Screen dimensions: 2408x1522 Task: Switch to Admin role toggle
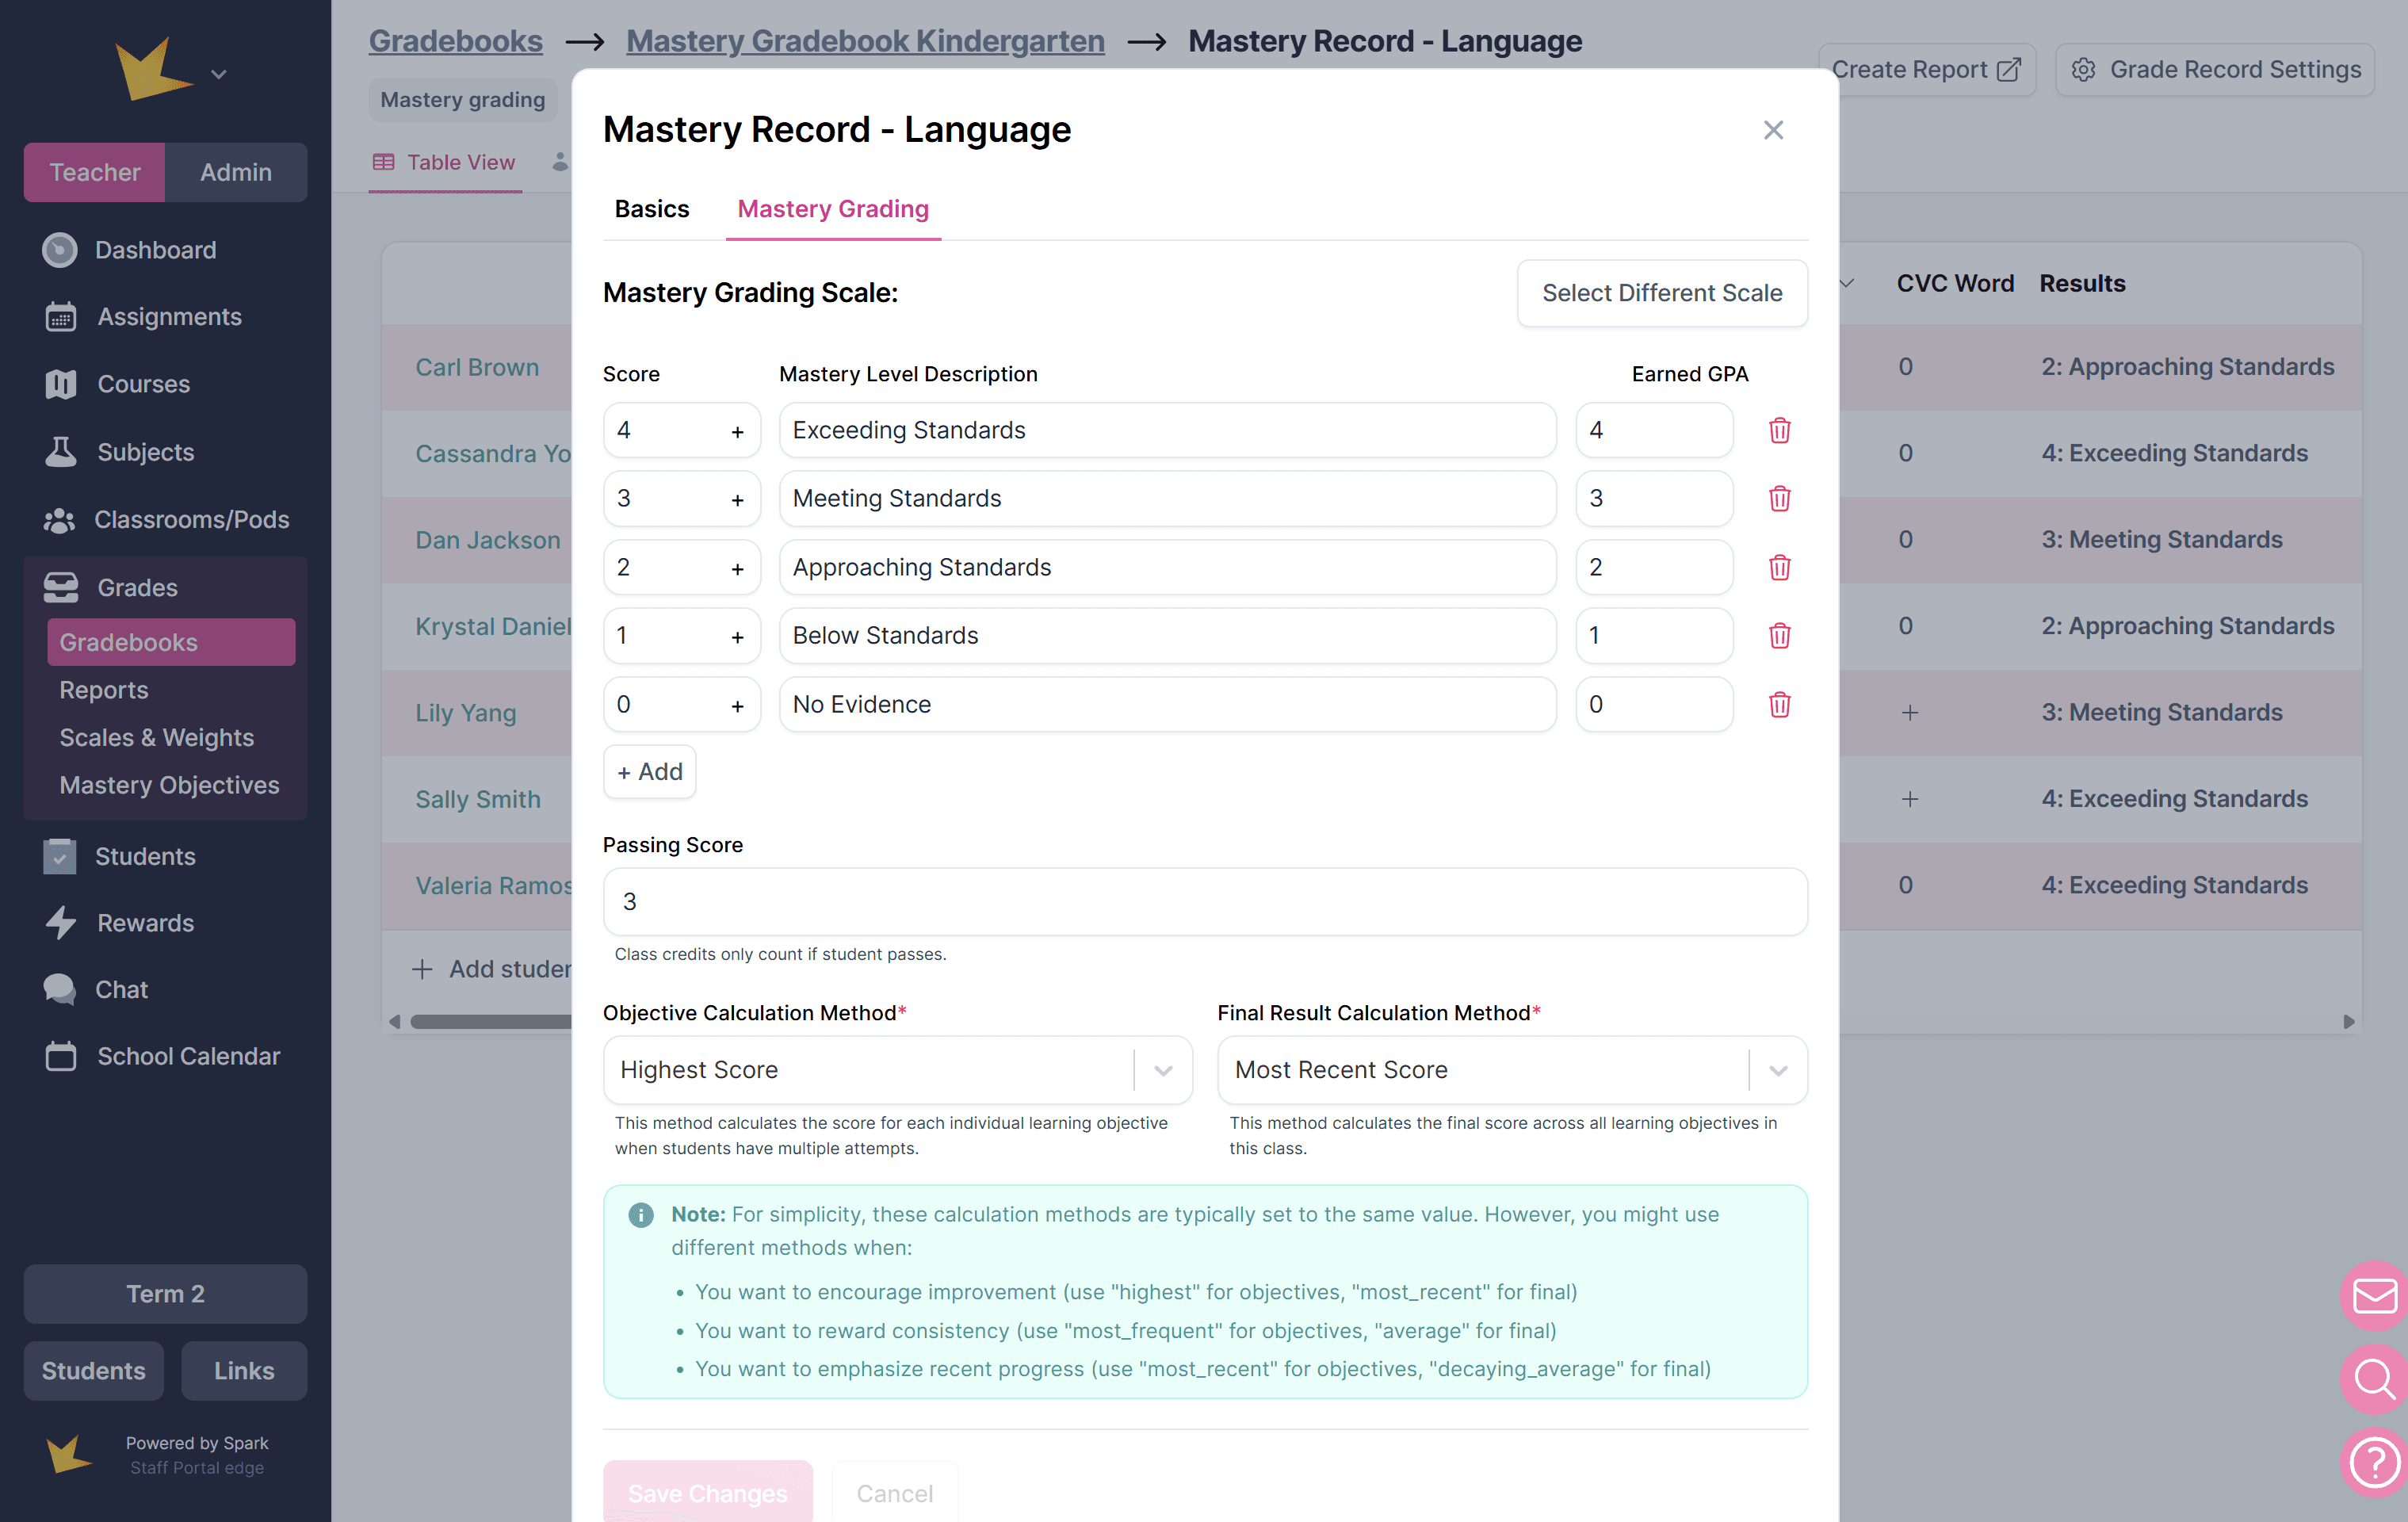(x=235, y=172)
